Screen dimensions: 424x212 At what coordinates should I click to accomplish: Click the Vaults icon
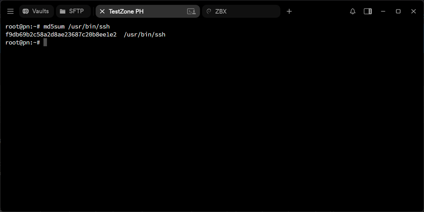26,11
